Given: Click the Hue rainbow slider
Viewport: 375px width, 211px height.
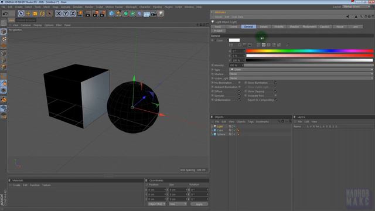Looking at the screenshot, I should point(309,51).
